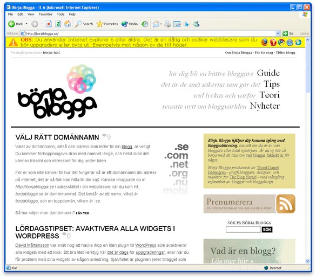Open the 'börjar här!' link
The width and height of the screenshot is (316, 278).
tap(51, 53)
